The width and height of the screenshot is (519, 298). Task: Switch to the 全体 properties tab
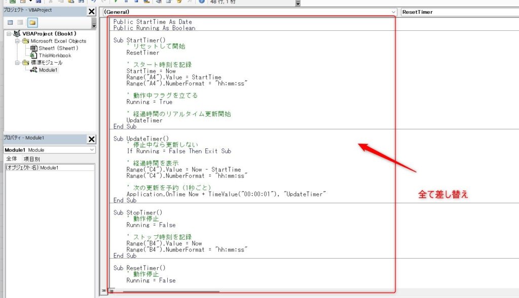tap(12, 159)
